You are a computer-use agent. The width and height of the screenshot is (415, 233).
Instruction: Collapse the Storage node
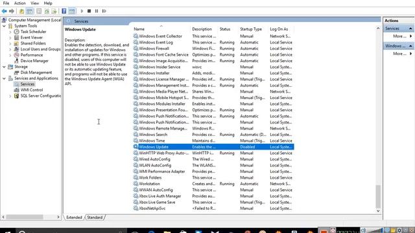click(x=4, y=67)
